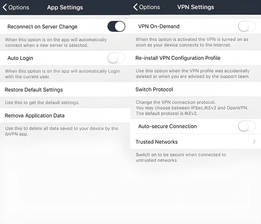
Task: Tap the Reconnect on Server Change label
Action: coord(42,26)
